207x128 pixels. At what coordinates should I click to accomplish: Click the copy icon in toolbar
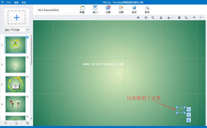(x=179, y=18)
